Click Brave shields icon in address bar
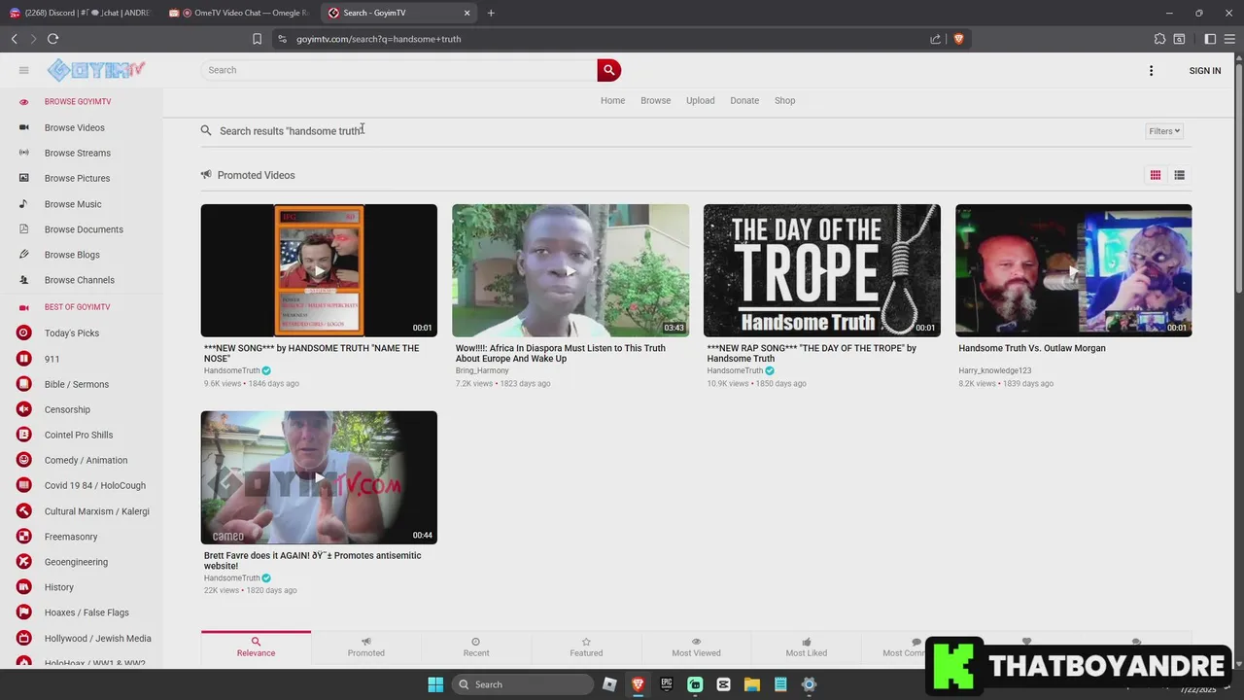Image resolution: width=1244 pixels, height=700 pixels. click(958, 39)
